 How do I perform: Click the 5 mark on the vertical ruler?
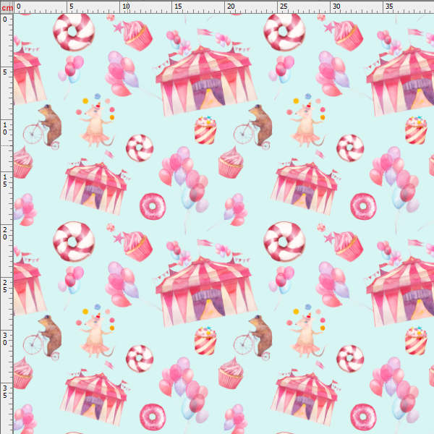click(5, 72)
